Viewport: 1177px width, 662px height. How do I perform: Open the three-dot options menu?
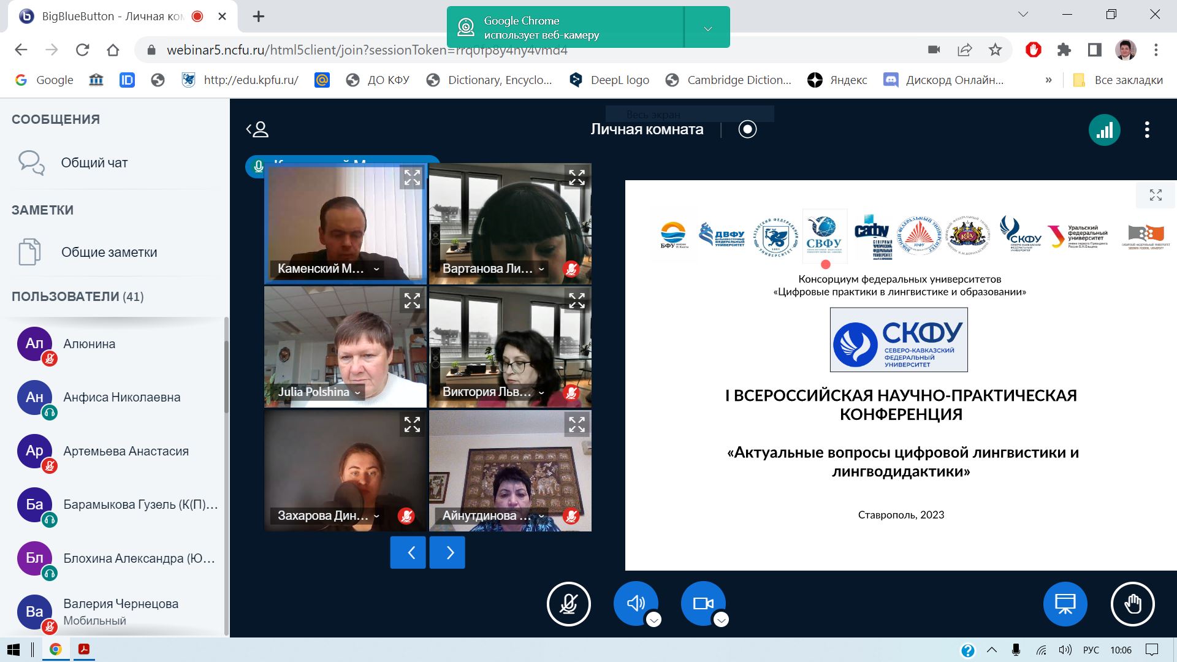pos(1147,129)
